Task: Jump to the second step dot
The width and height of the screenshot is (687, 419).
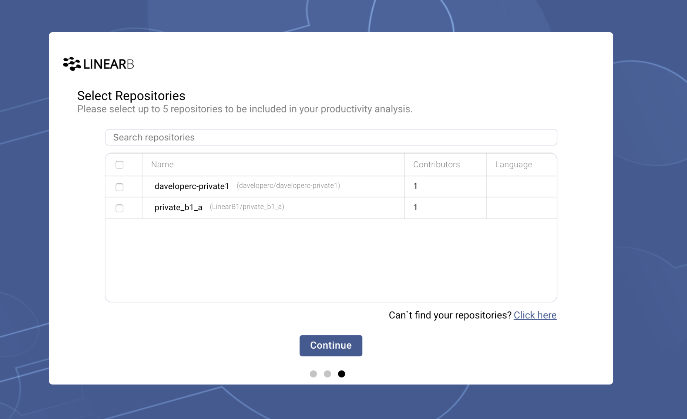Action: [x=327, y=374]
